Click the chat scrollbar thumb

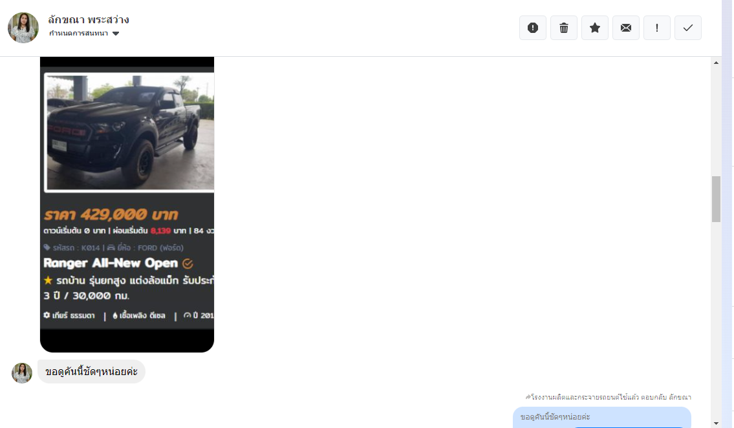tap(716, 199)
